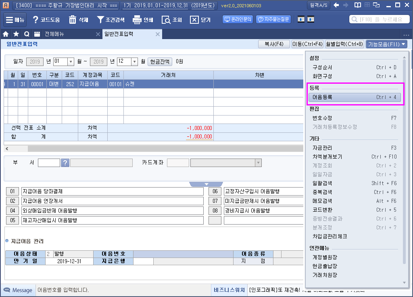Select 구성순서 menu item
This screenshot has width=413, height=297.
[354, 68]
